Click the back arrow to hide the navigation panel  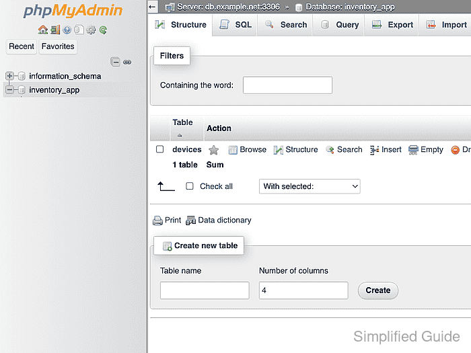[153, 7]
